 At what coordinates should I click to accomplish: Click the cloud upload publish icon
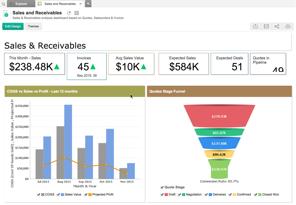(x=288, y=26)
